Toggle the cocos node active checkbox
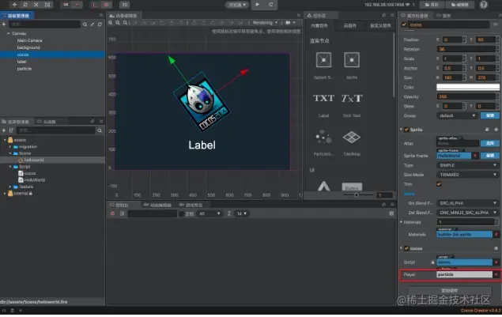Image resolution: width=502 pixels, height=317 pixels. tap(404, 25)
